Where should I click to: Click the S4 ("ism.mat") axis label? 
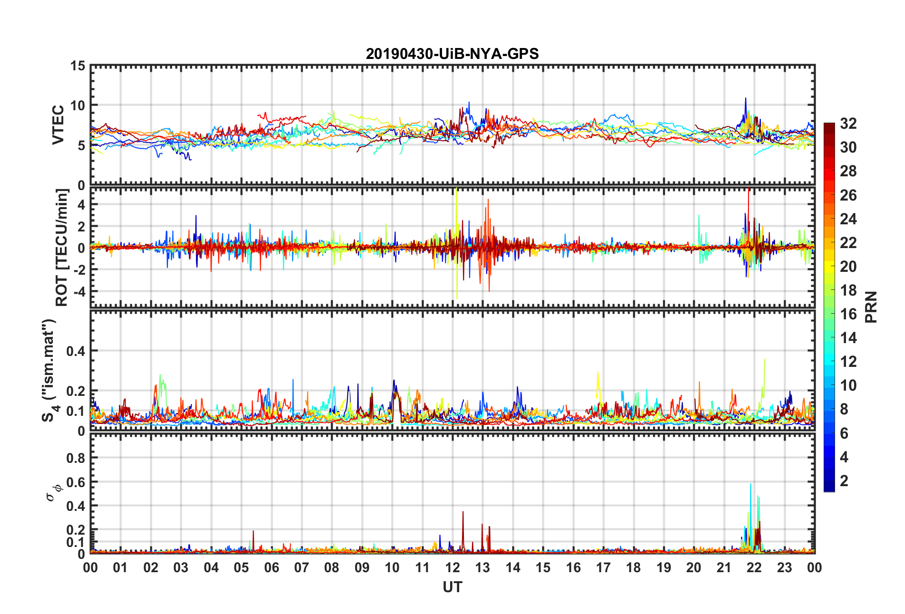[x=49, y=370]
